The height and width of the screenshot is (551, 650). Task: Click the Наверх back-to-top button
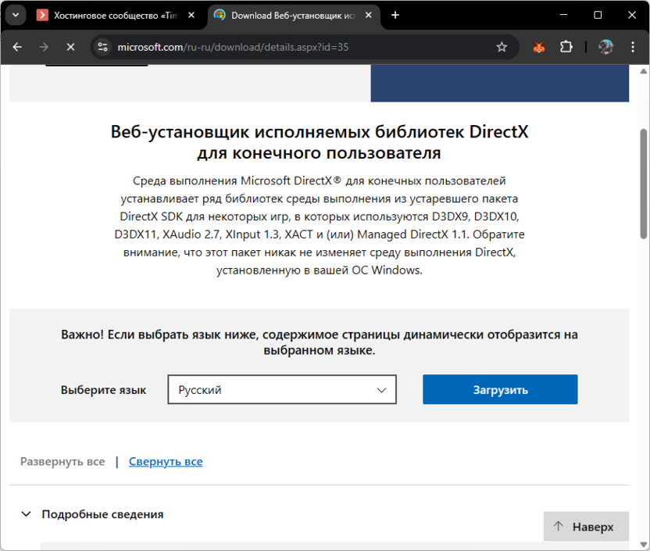point(586,527)
